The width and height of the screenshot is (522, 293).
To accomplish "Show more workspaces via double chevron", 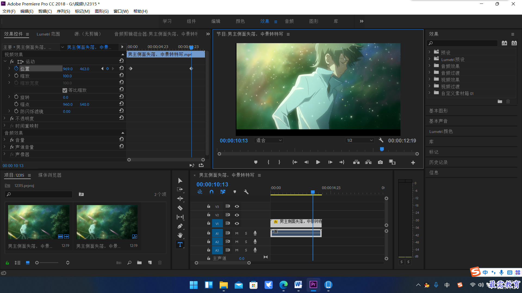I will (362, 21).
